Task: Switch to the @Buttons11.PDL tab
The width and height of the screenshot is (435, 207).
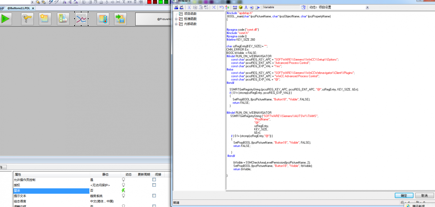Action: (19, 8)
